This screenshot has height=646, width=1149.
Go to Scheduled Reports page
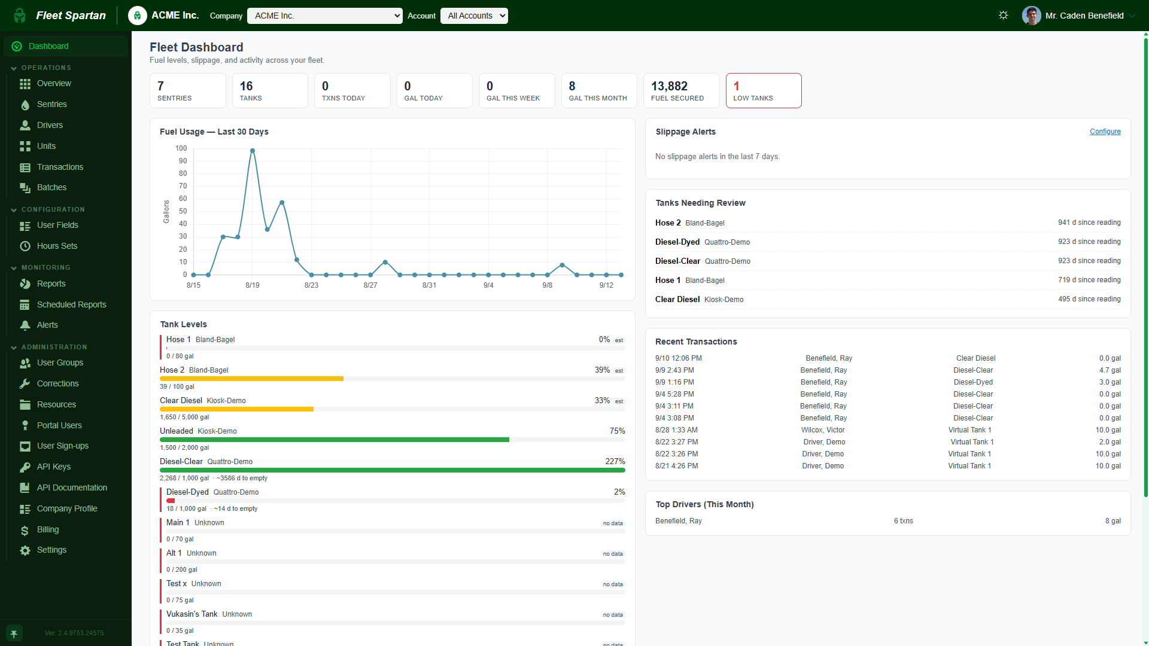tap(71, 305)
